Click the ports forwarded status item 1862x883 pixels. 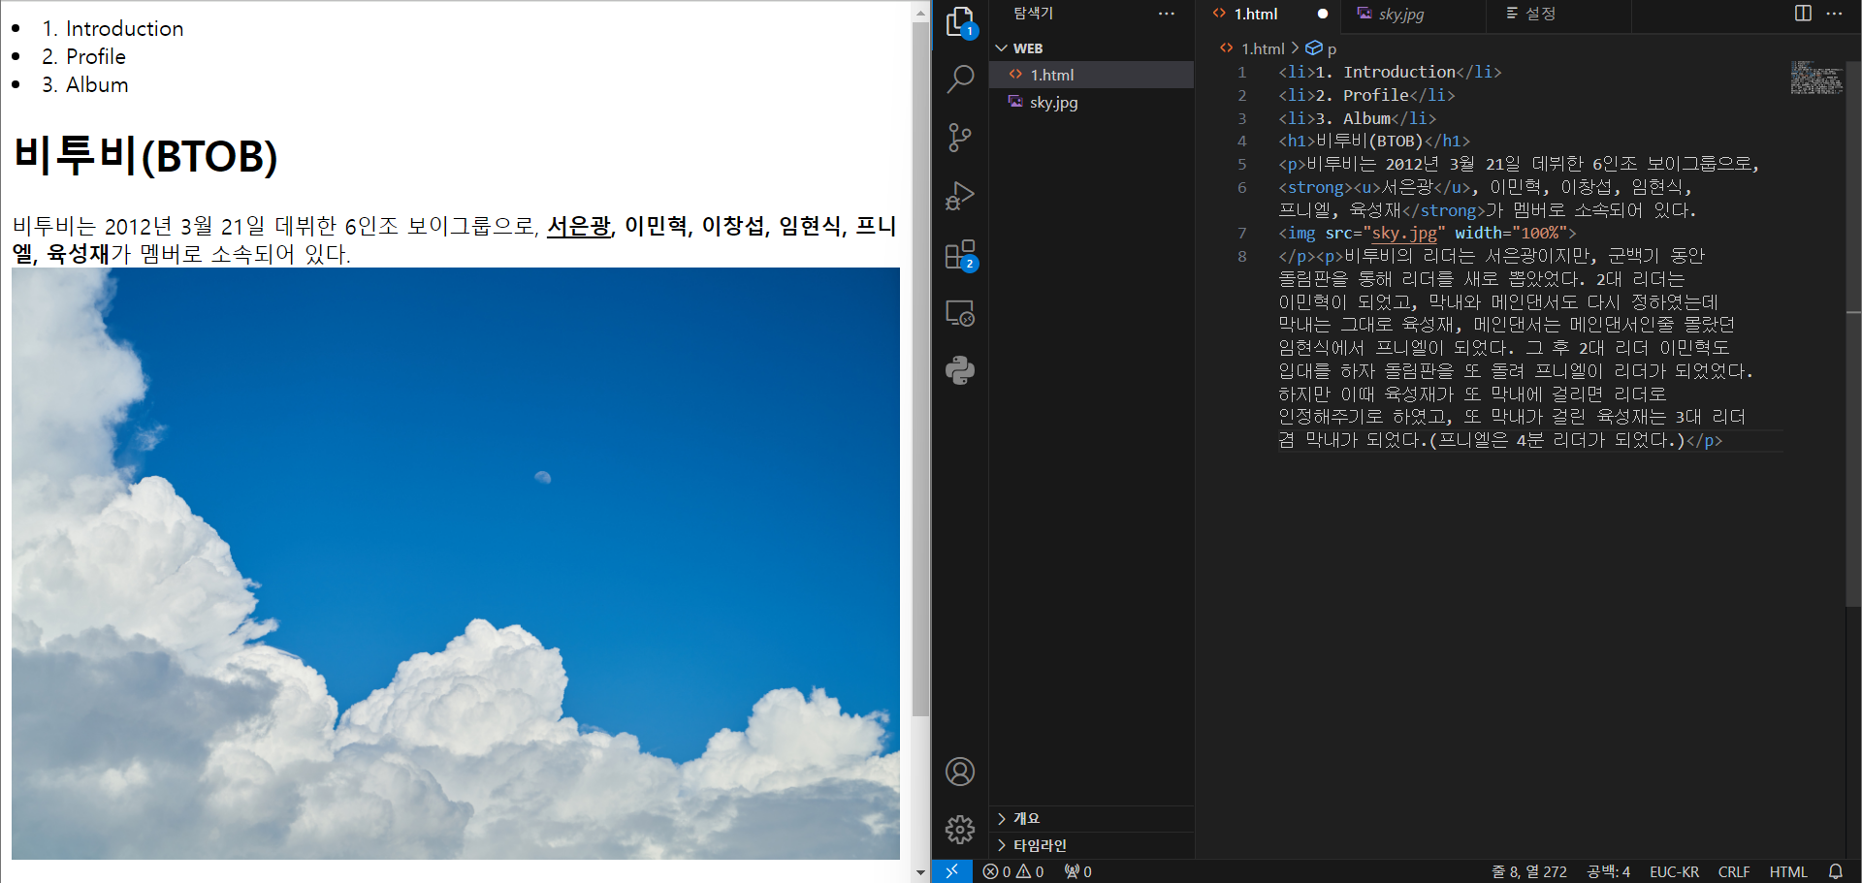point(1077,871)
